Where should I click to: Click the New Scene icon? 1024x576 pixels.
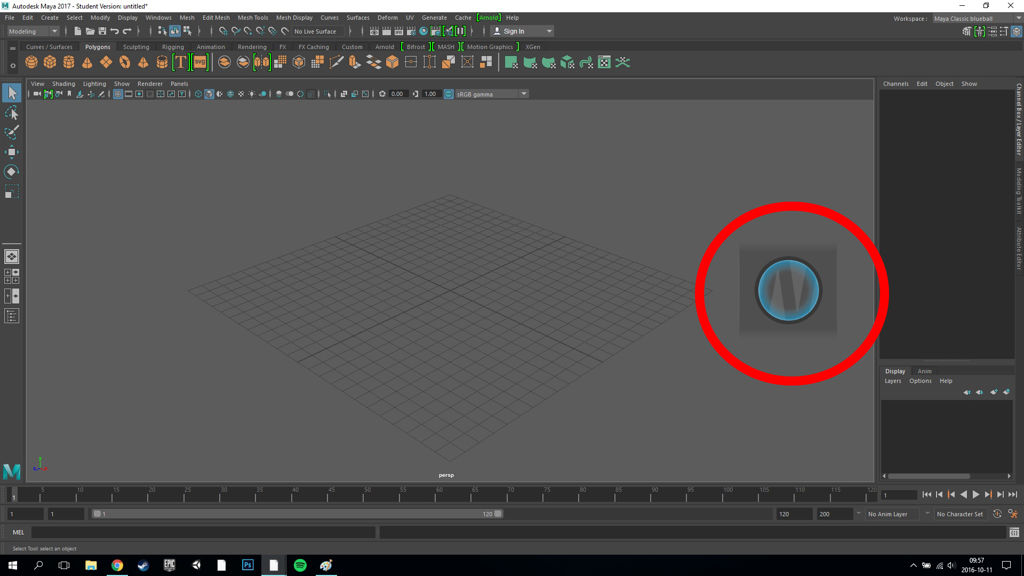pyautogui.click(x=78, y=31)
